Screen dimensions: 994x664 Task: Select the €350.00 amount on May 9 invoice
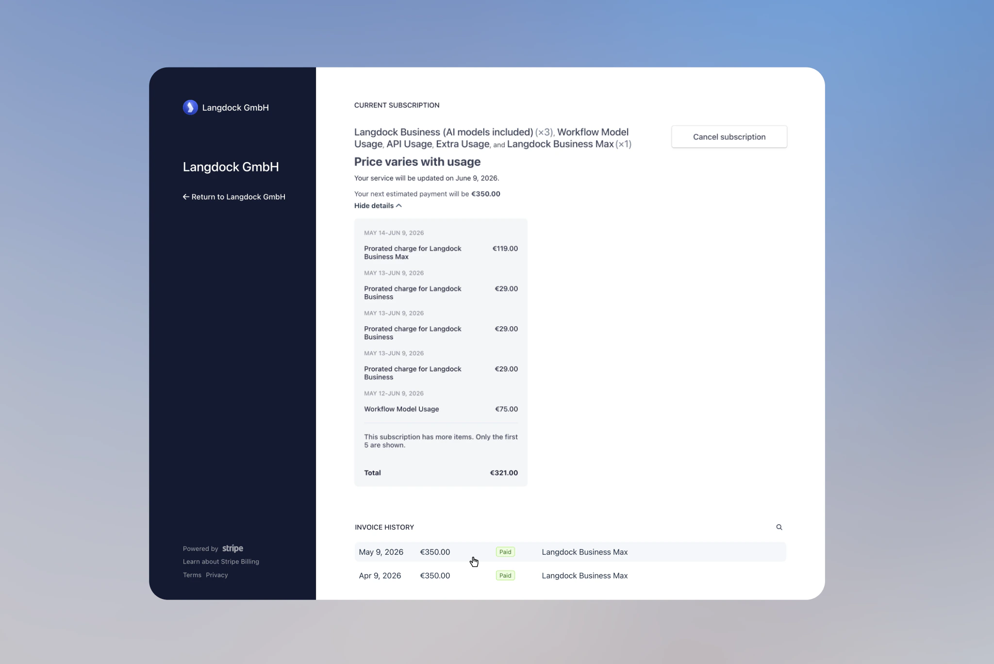point(435,552)
